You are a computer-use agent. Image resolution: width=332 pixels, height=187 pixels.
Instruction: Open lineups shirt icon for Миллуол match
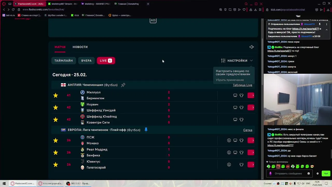pyautogui.click(x=241, y=95)
